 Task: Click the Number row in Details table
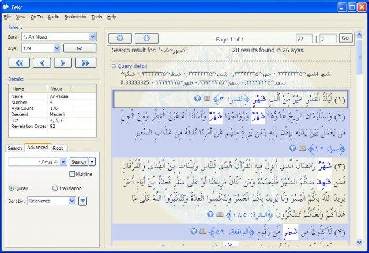click(52, 102)
